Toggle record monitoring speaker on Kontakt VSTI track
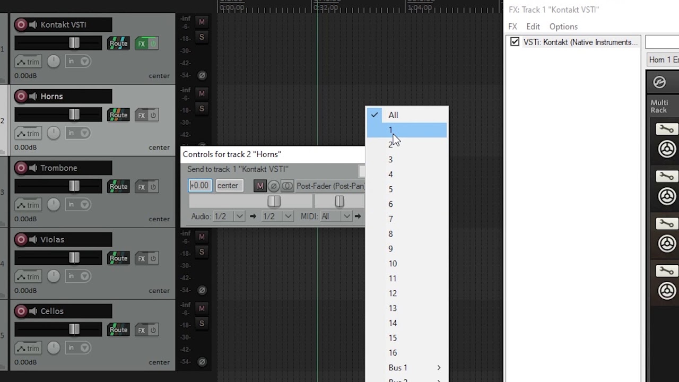679x382 pixels. [33, 24]
